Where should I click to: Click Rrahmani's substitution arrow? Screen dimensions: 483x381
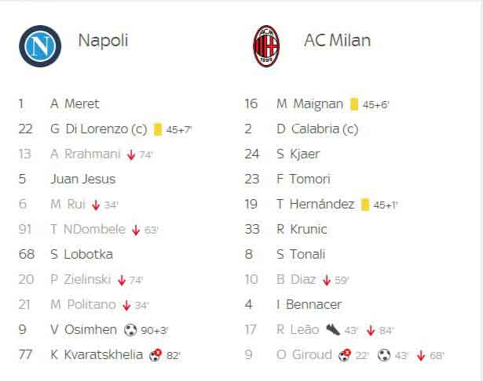[131, 154]
